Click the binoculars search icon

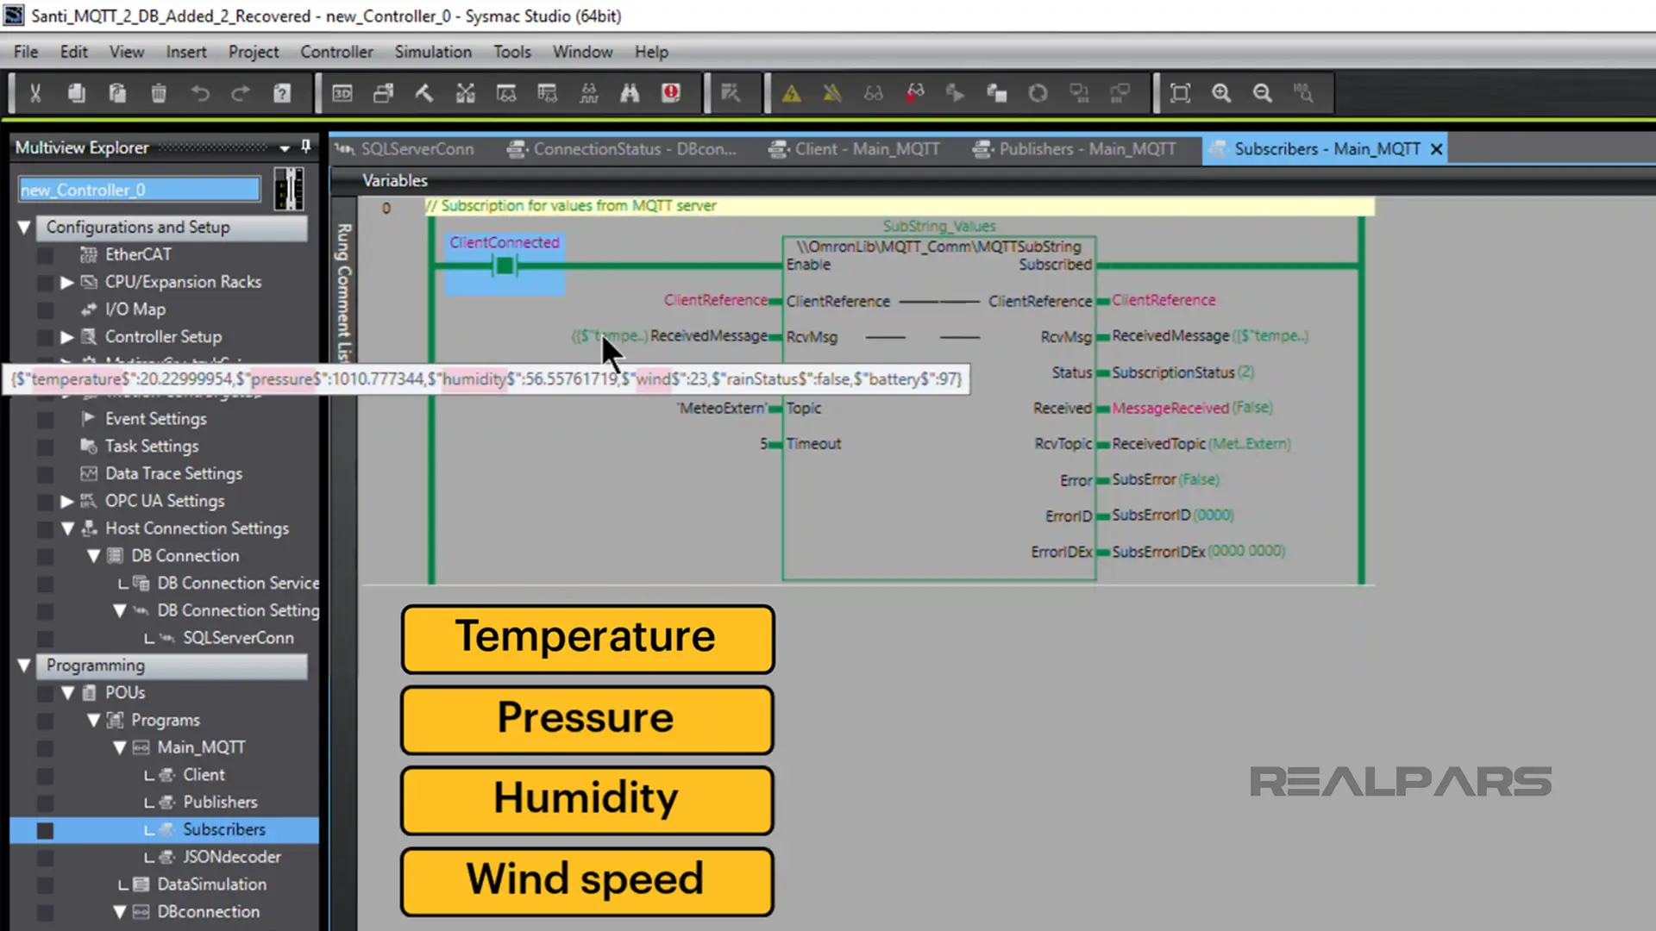pos(630,93)
